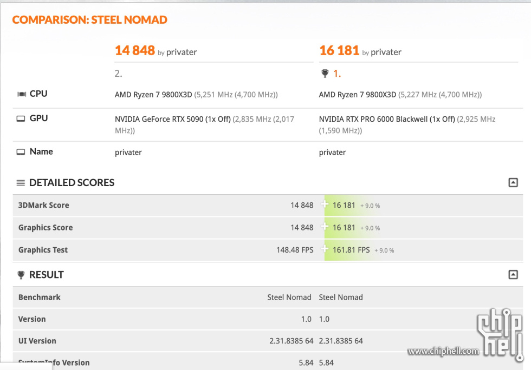This screenshot has width=531, height=370.
Task: Select the CPU text with 5,251 MHz clock
Action: pos(196,95)
